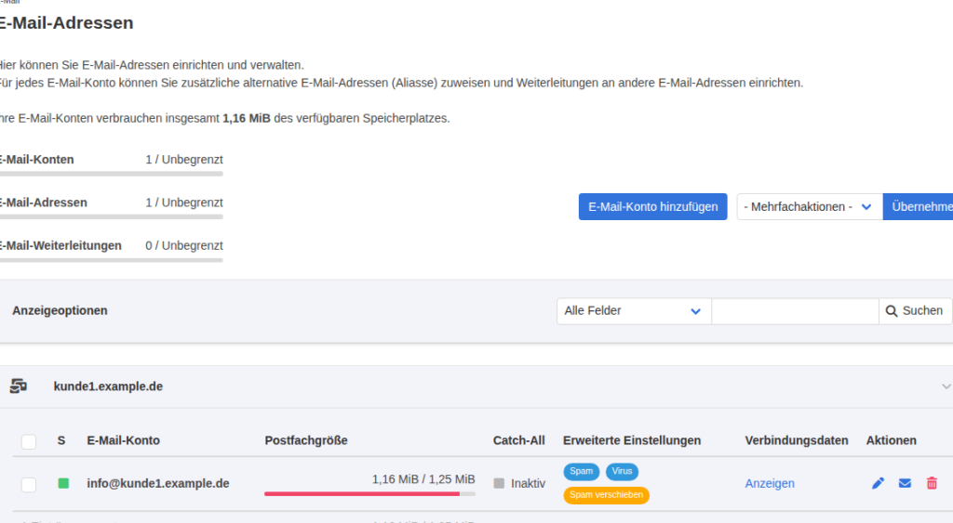Click the E-Mail-Konten quota bar
Screen dimensions: 953x523
click(x=112, y=174)
